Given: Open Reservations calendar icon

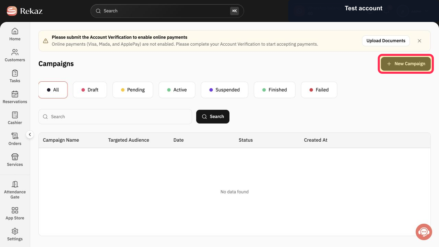Looking at the screenshot, I should pyautogui.click(x=15, y=94).
